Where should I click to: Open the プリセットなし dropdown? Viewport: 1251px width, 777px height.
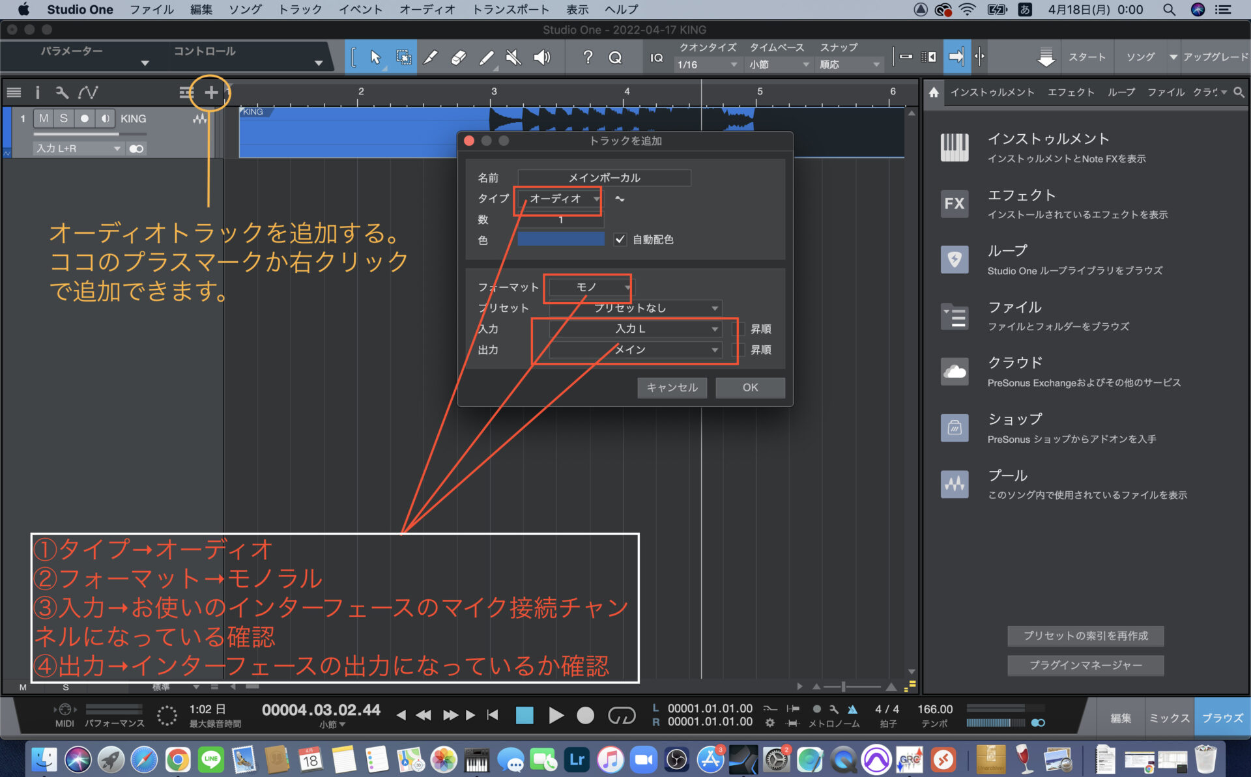point(635,308)
